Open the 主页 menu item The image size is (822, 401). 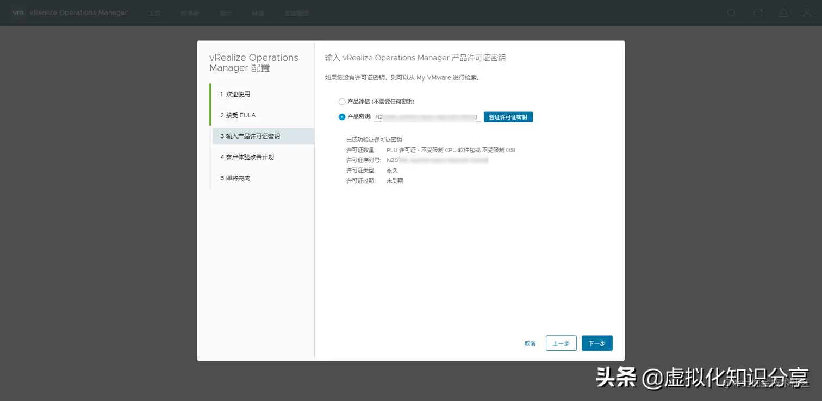[x=154, y=13]
